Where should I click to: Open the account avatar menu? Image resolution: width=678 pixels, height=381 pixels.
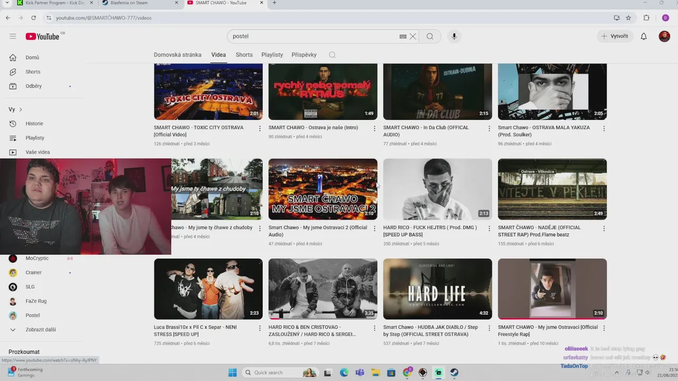click(x=664, y=36)
